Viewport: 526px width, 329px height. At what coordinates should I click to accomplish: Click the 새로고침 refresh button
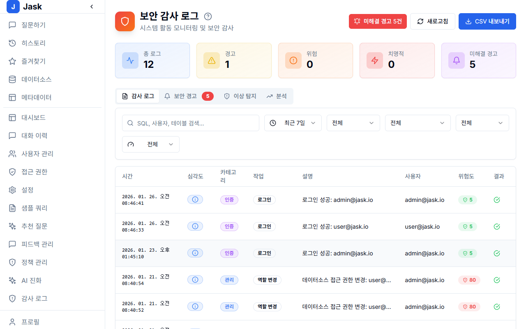pos(433,21)
